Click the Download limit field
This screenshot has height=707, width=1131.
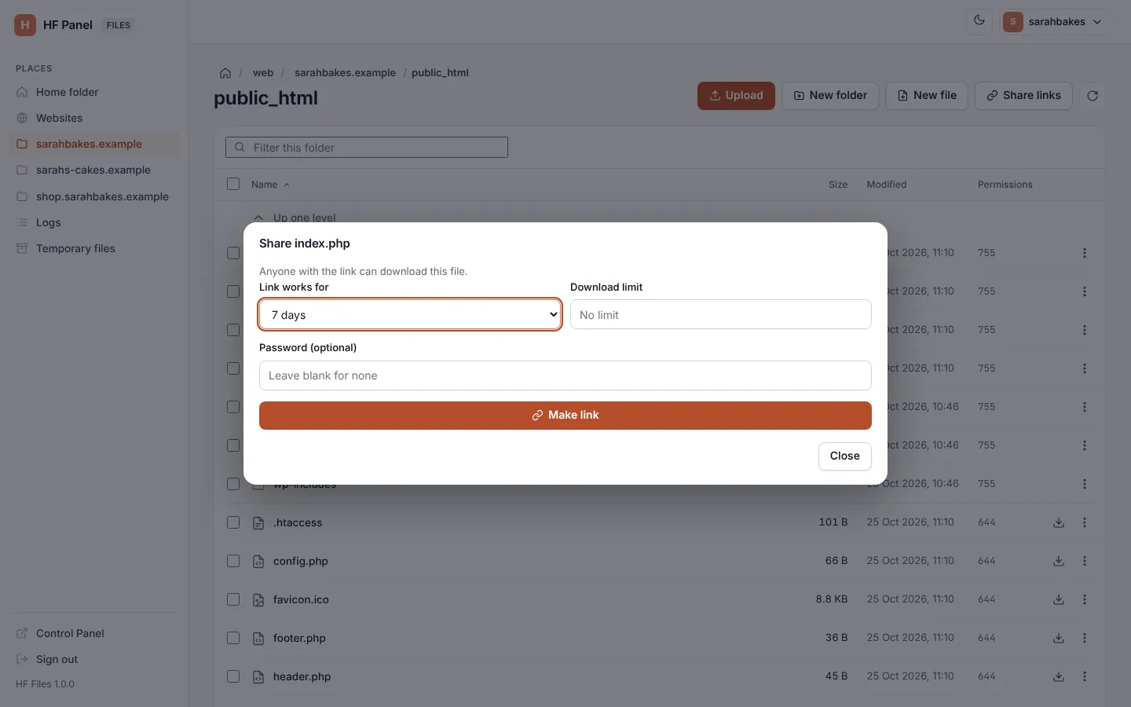click(x=721, y=314)
